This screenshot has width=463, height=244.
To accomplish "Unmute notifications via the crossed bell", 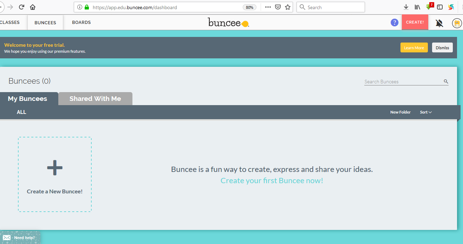I will 439,22.
